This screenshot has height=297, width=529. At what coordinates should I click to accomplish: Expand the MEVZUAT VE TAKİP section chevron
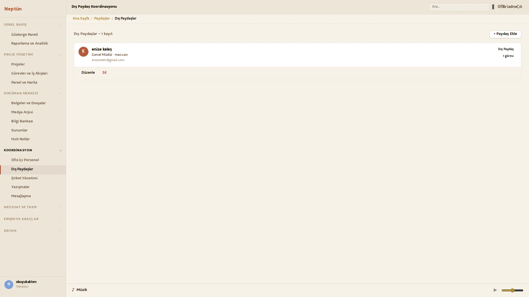point(61,207)
